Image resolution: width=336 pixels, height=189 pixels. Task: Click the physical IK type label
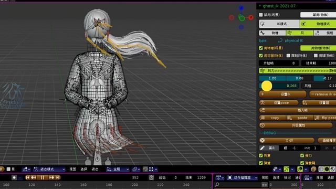click(x=294, y=40)
